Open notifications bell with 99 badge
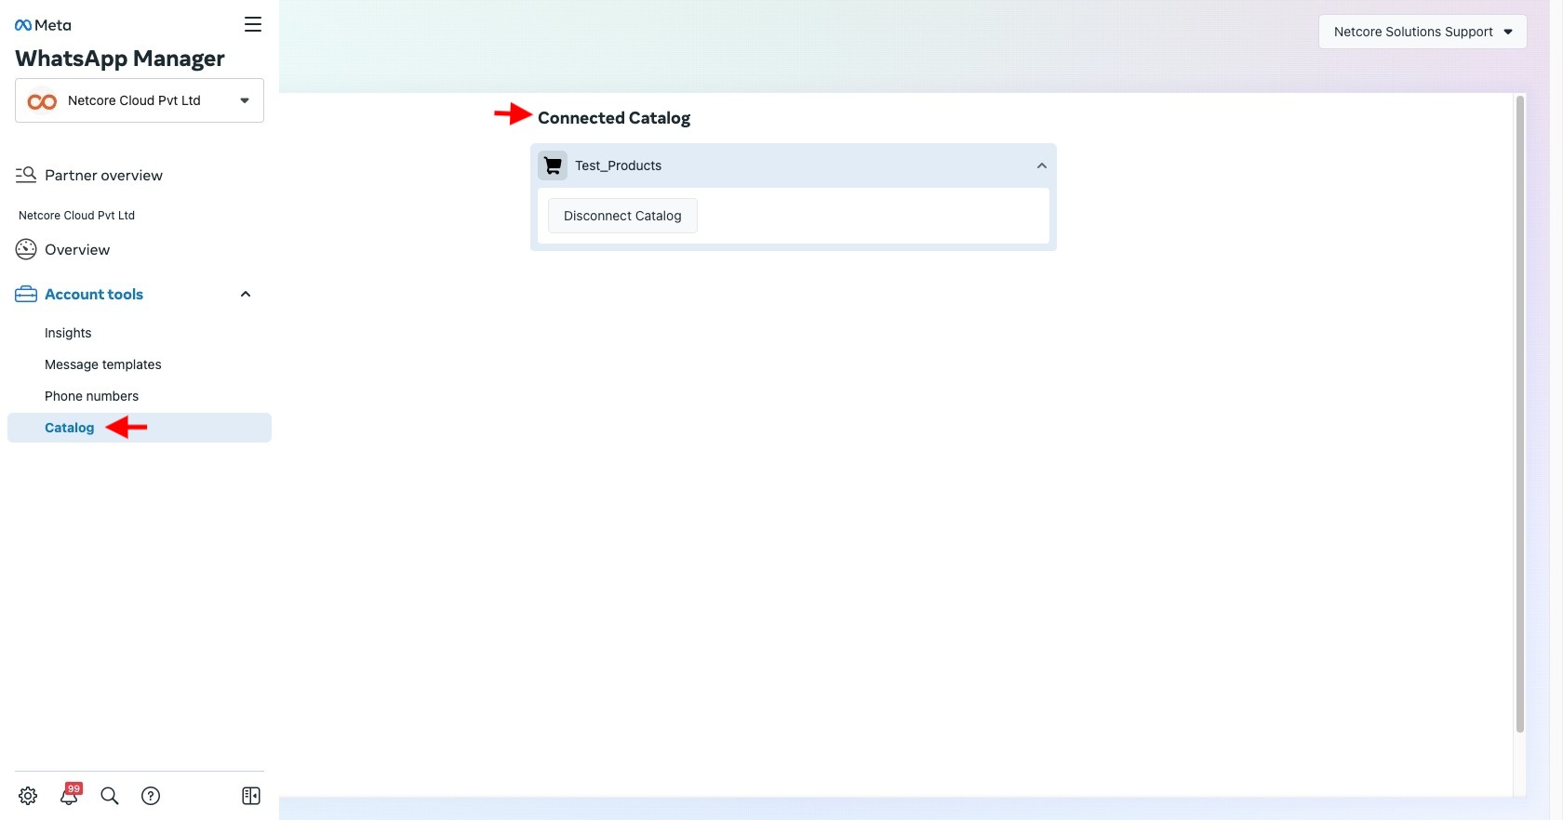This screenshot has width=1563, height=820. click(70, 796)
